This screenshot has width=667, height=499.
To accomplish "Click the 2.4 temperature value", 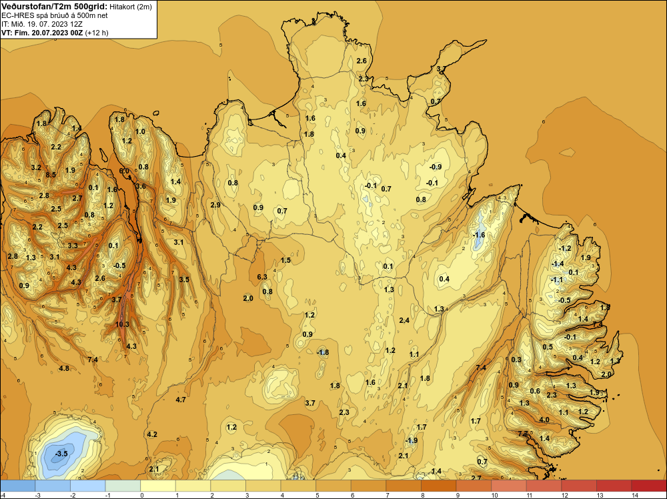I will 404,320.
